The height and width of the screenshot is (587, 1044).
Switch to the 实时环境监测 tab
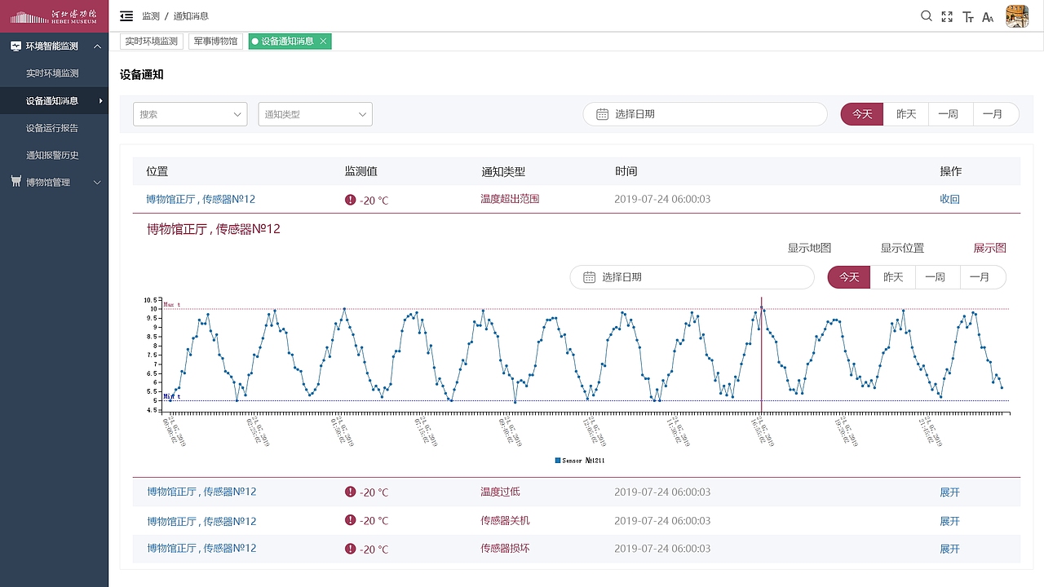tap(152, 41)
